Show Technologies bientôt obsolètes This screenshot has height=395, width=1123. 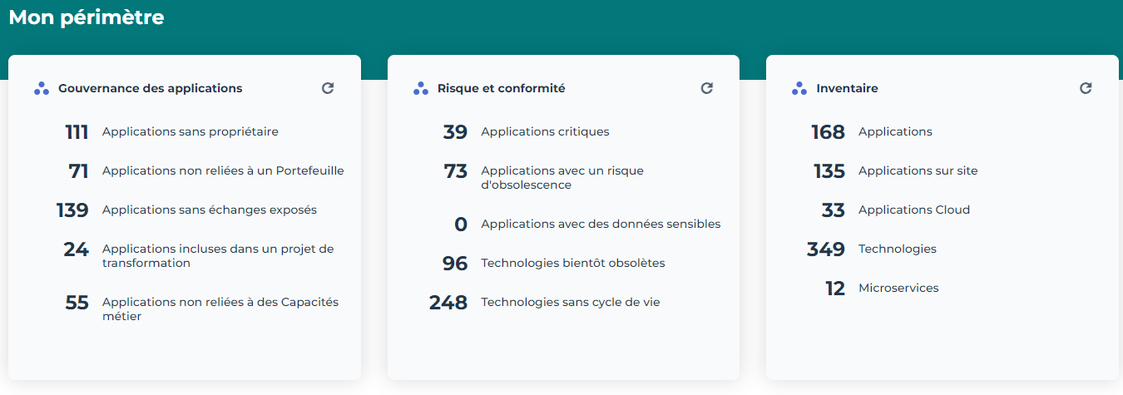(572, 263)
